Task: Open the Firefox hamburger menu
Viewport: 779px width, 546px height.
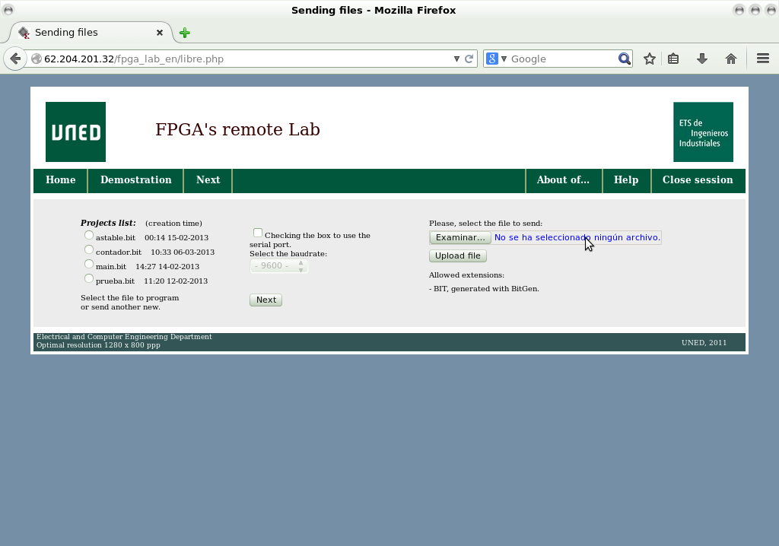Action: [x=763, y=59]
